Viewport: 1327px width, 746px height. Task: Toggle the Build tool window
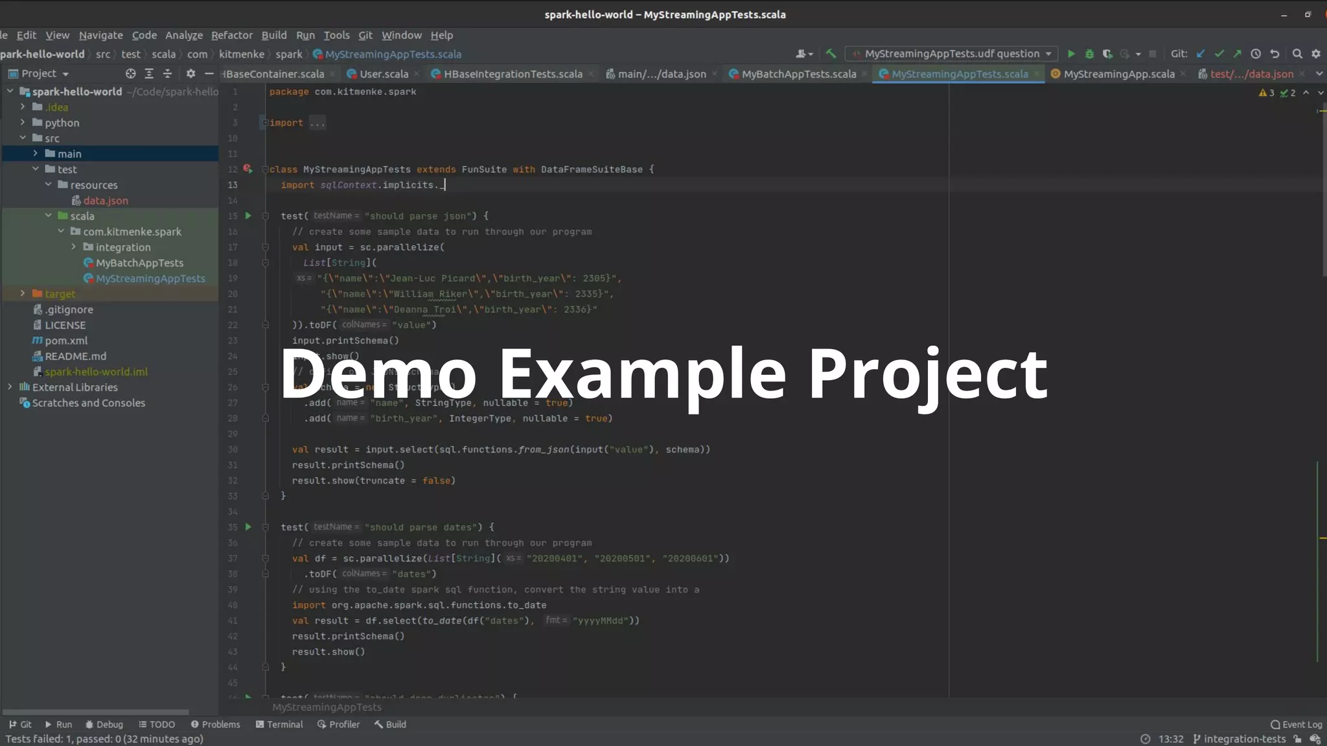[x=390, y=725]
